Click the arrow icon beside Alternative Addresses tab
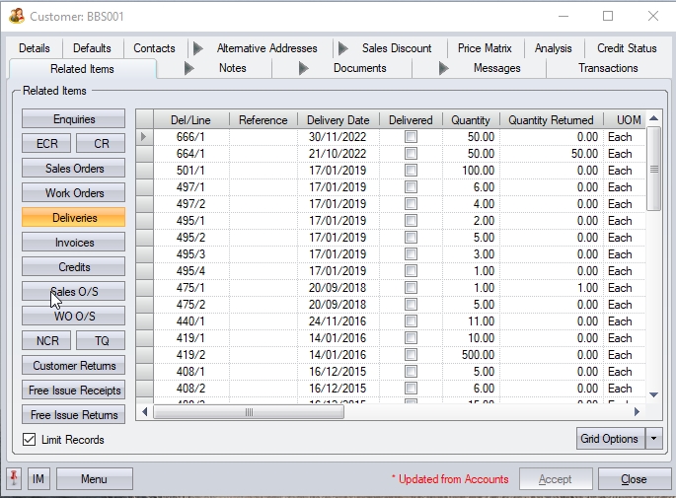 point(197,48)
